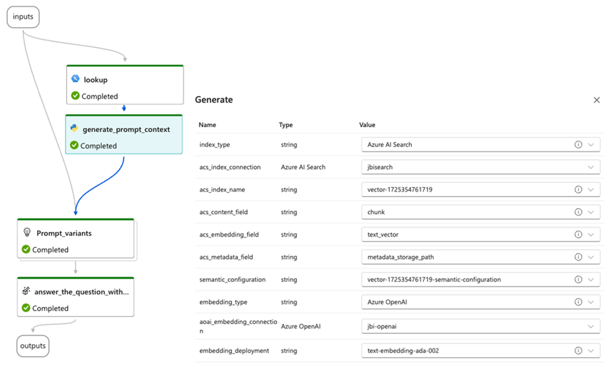Select the Prompt_variants node title

(64, 233)
